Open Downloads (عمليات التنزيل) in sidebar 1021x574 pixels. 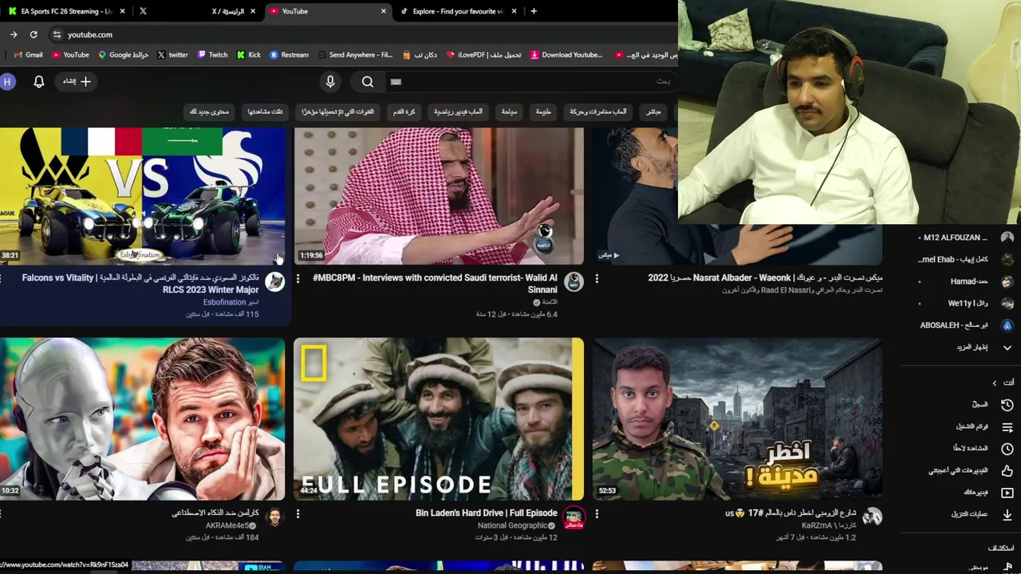(x=981, y=514)
